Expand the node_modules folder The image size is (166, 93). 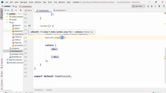(7, 17)
